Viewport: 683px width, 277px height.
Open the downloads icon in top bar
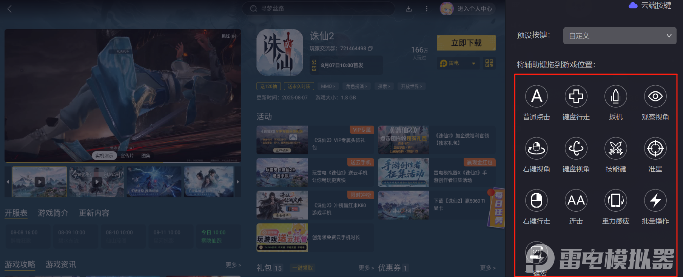(409, 9)
